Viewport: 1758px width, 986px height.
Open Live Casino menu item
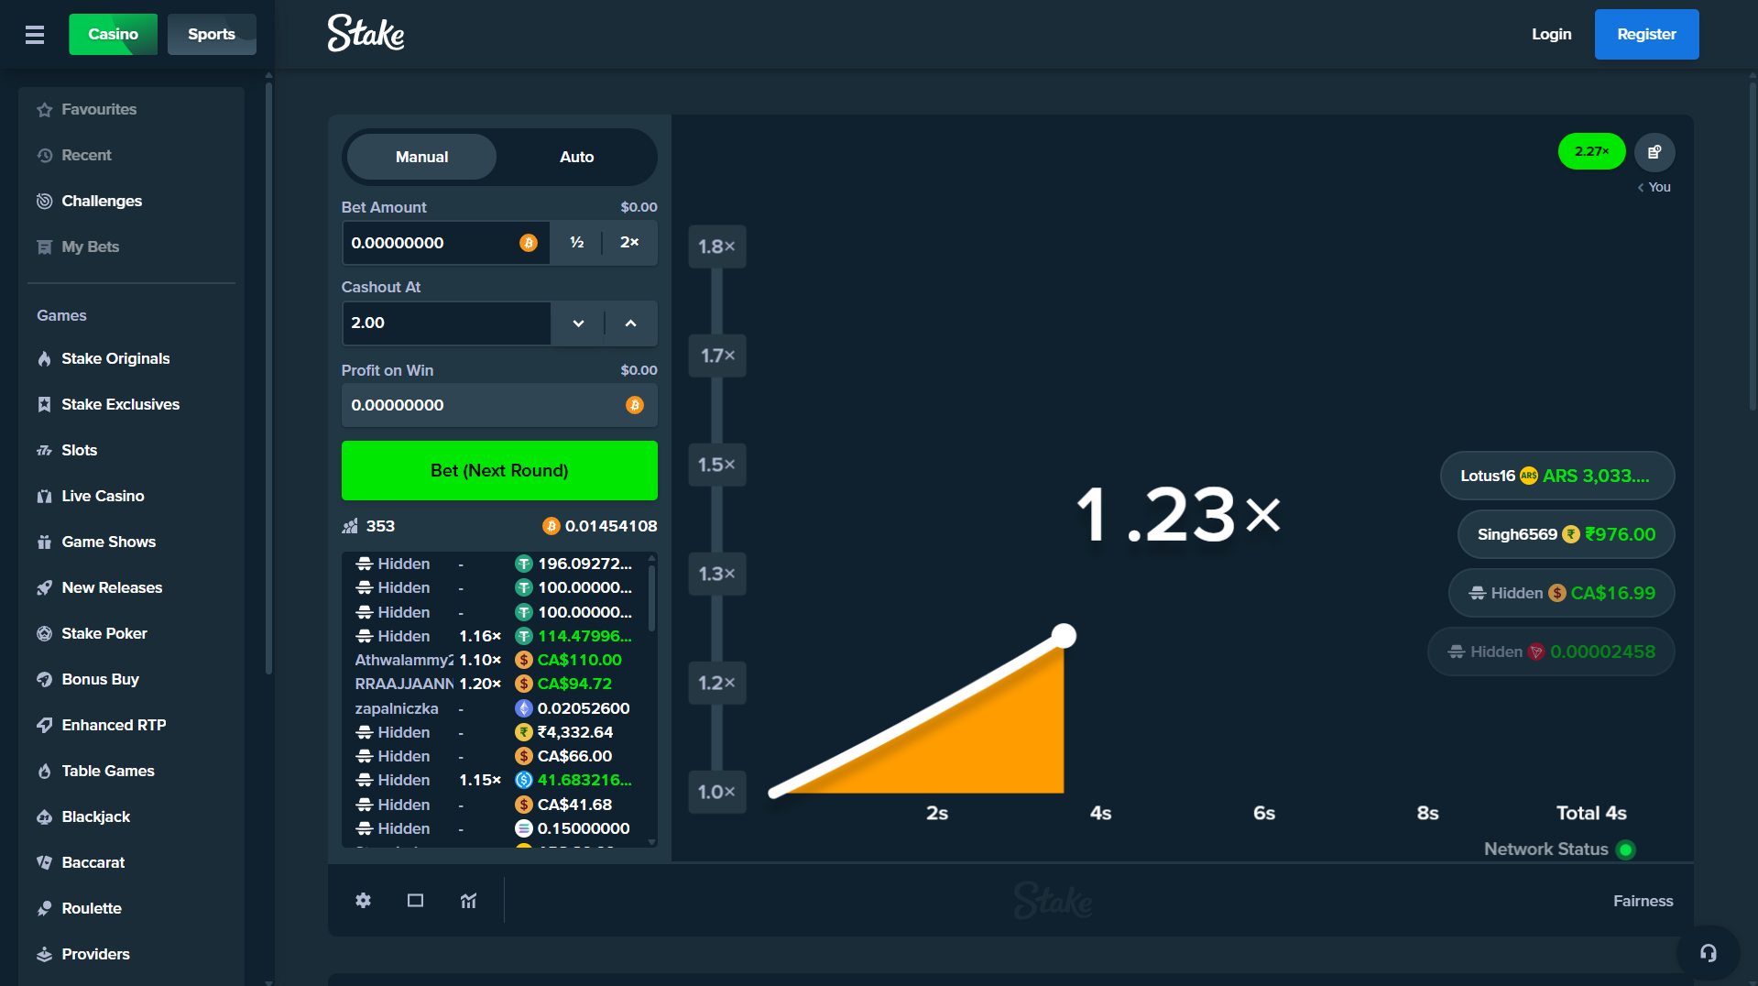pyautogui.click(x=131, y=497)
